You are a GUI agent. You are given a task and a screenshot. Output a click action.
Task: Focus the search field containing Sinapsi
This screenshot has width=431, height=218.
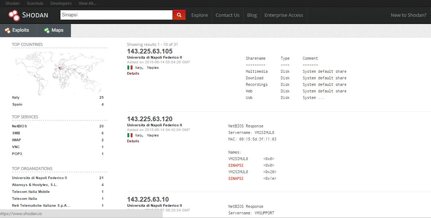tap(116, 15)
